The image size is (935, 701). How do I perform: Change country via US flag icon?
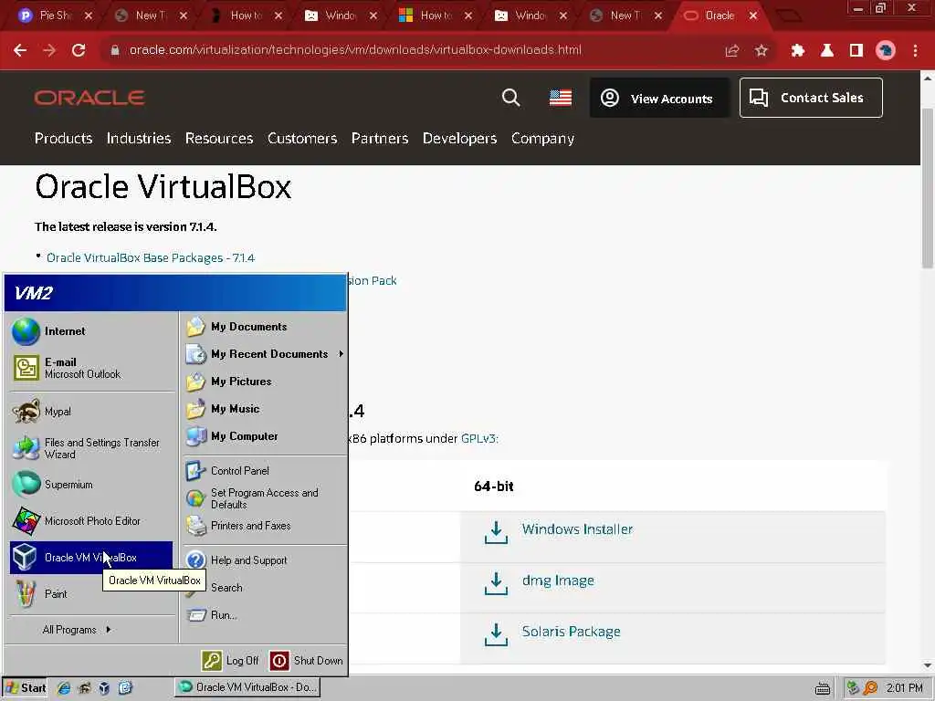pyautogui.click(x=561, y=98)
